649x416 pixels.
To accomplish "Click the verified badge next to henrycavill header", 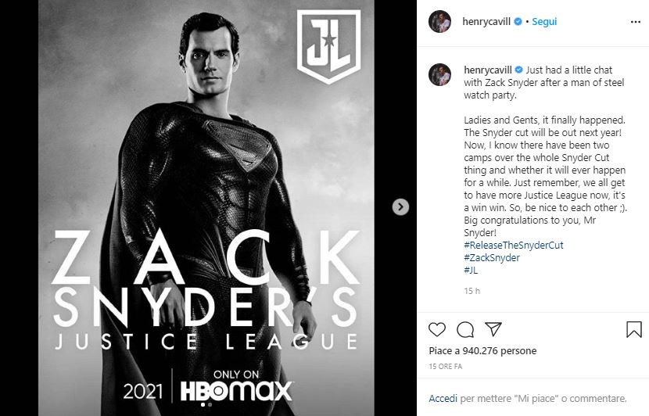I will click(518, 22).
